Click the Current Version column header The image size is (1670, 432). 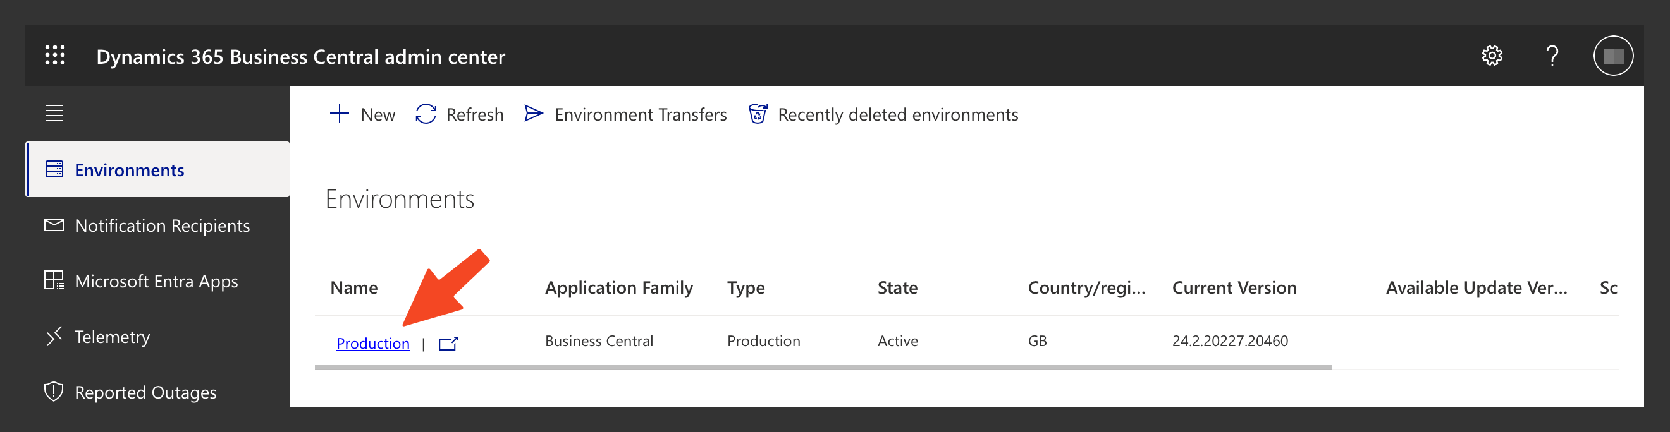tap(1234, 287)
